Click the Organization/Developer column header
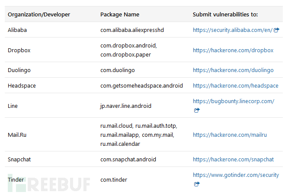291x195 pixels. coord(39,14)
